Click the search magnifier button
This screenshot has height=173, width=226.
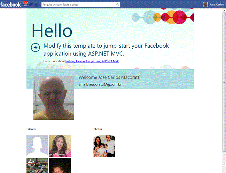tap(118, 5)
